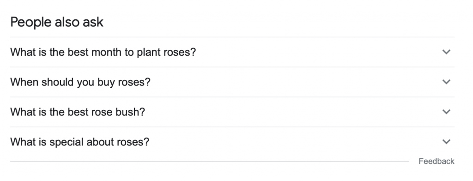Tap the down arrow icon on rose bush row

click(x=446, y=112)
